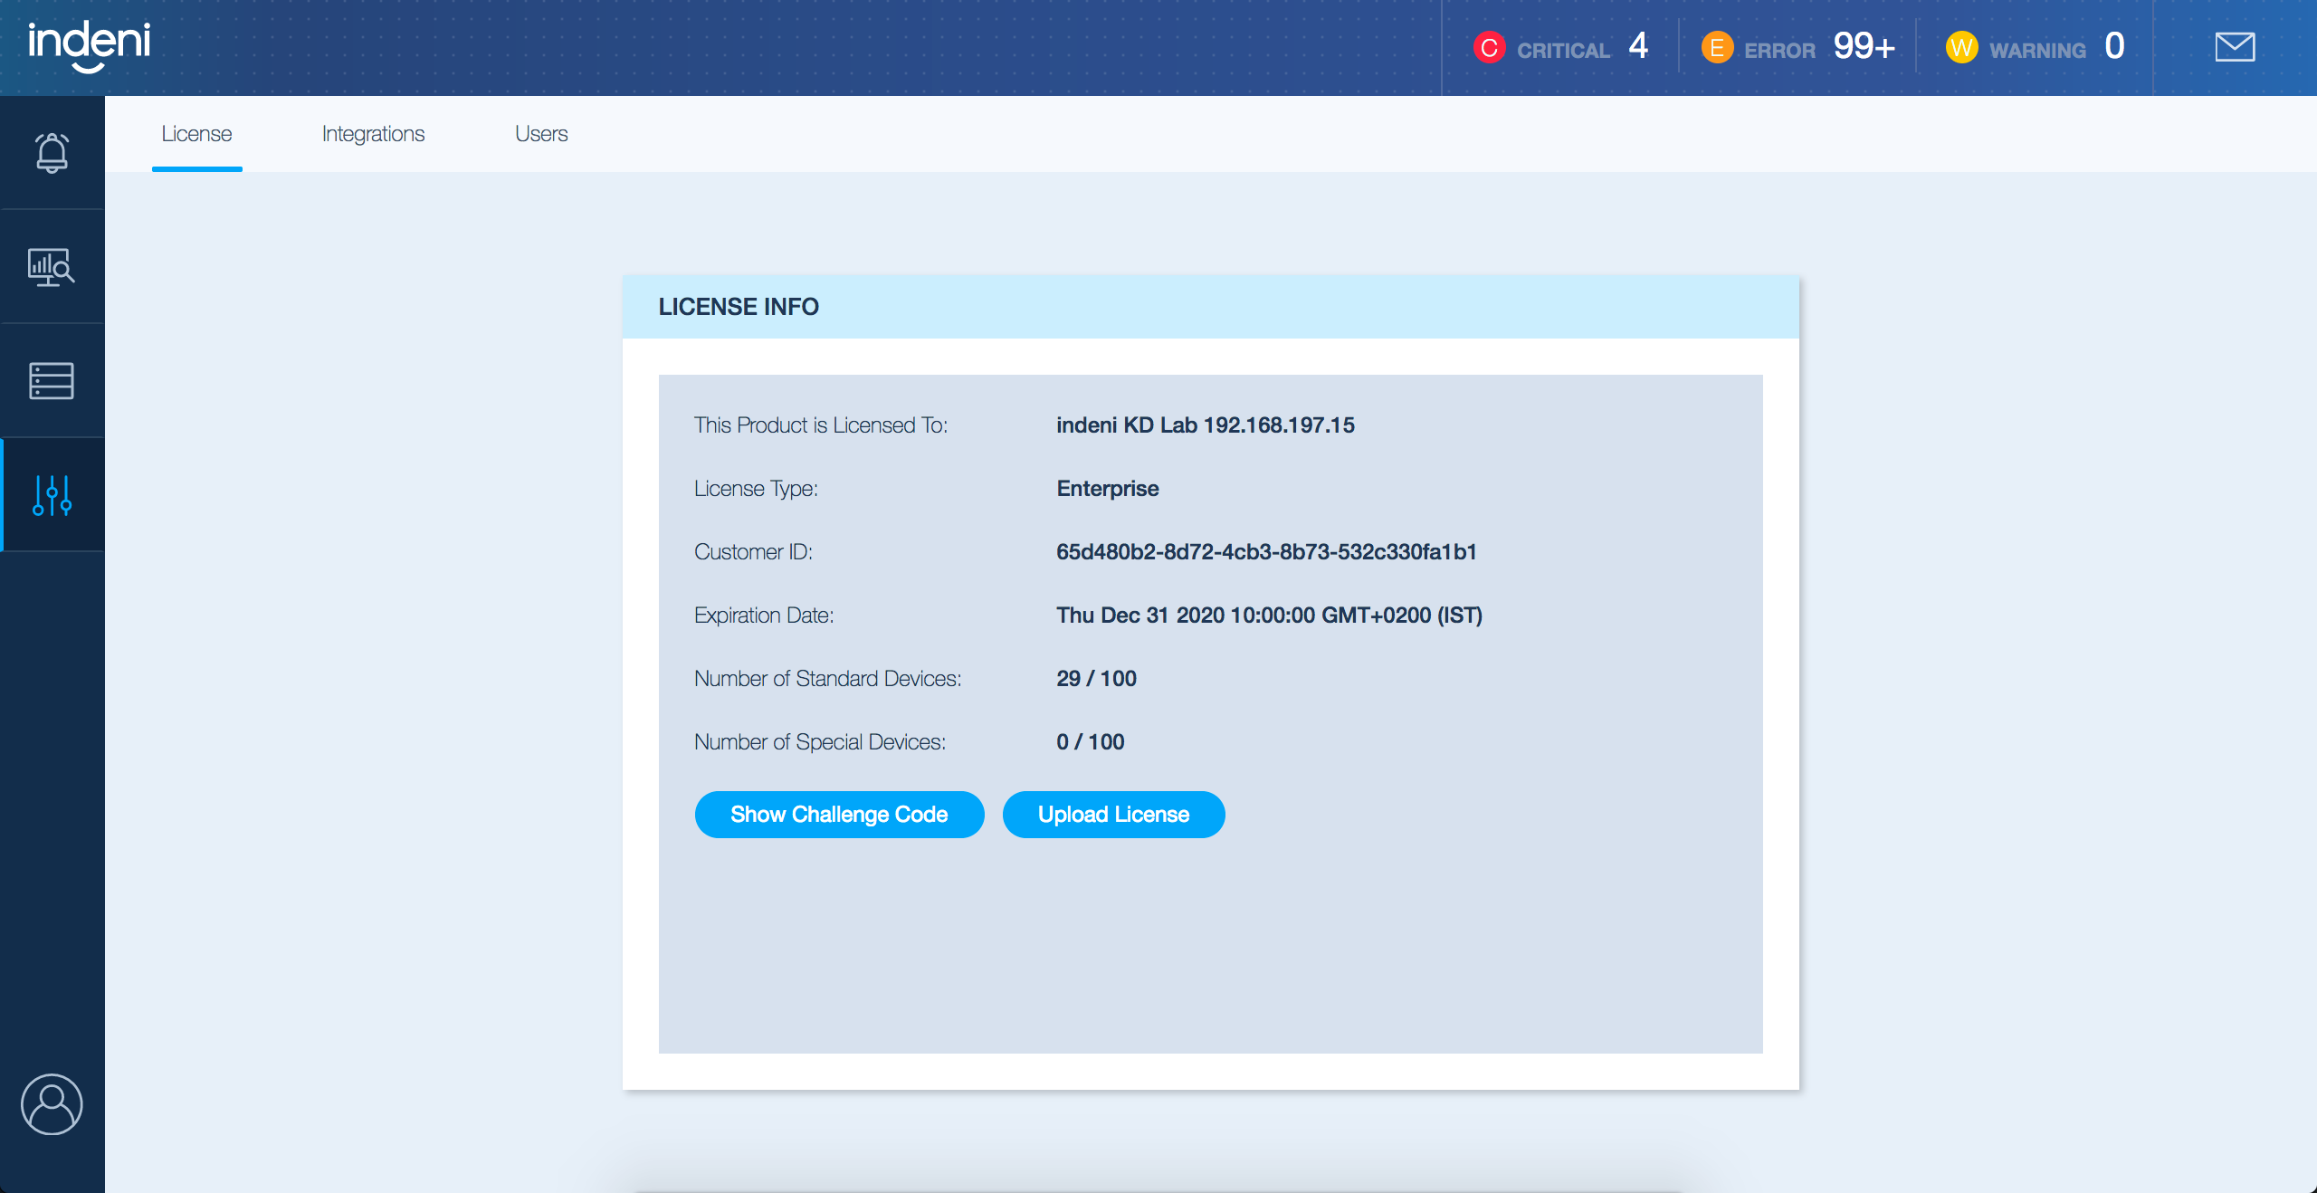Open the mail envelope icon
The height and width of the screenshot is (1193, 2317).
[x=2235, y=47]
